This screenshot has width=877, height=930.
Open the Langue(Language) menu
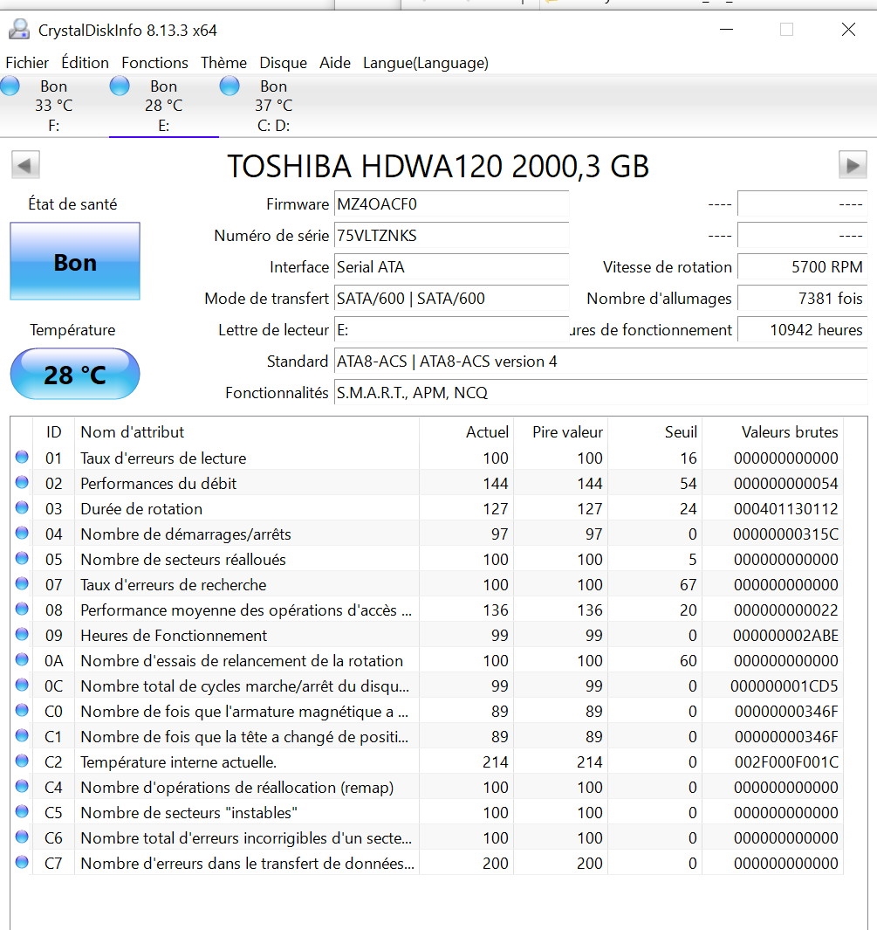point(425,63)
